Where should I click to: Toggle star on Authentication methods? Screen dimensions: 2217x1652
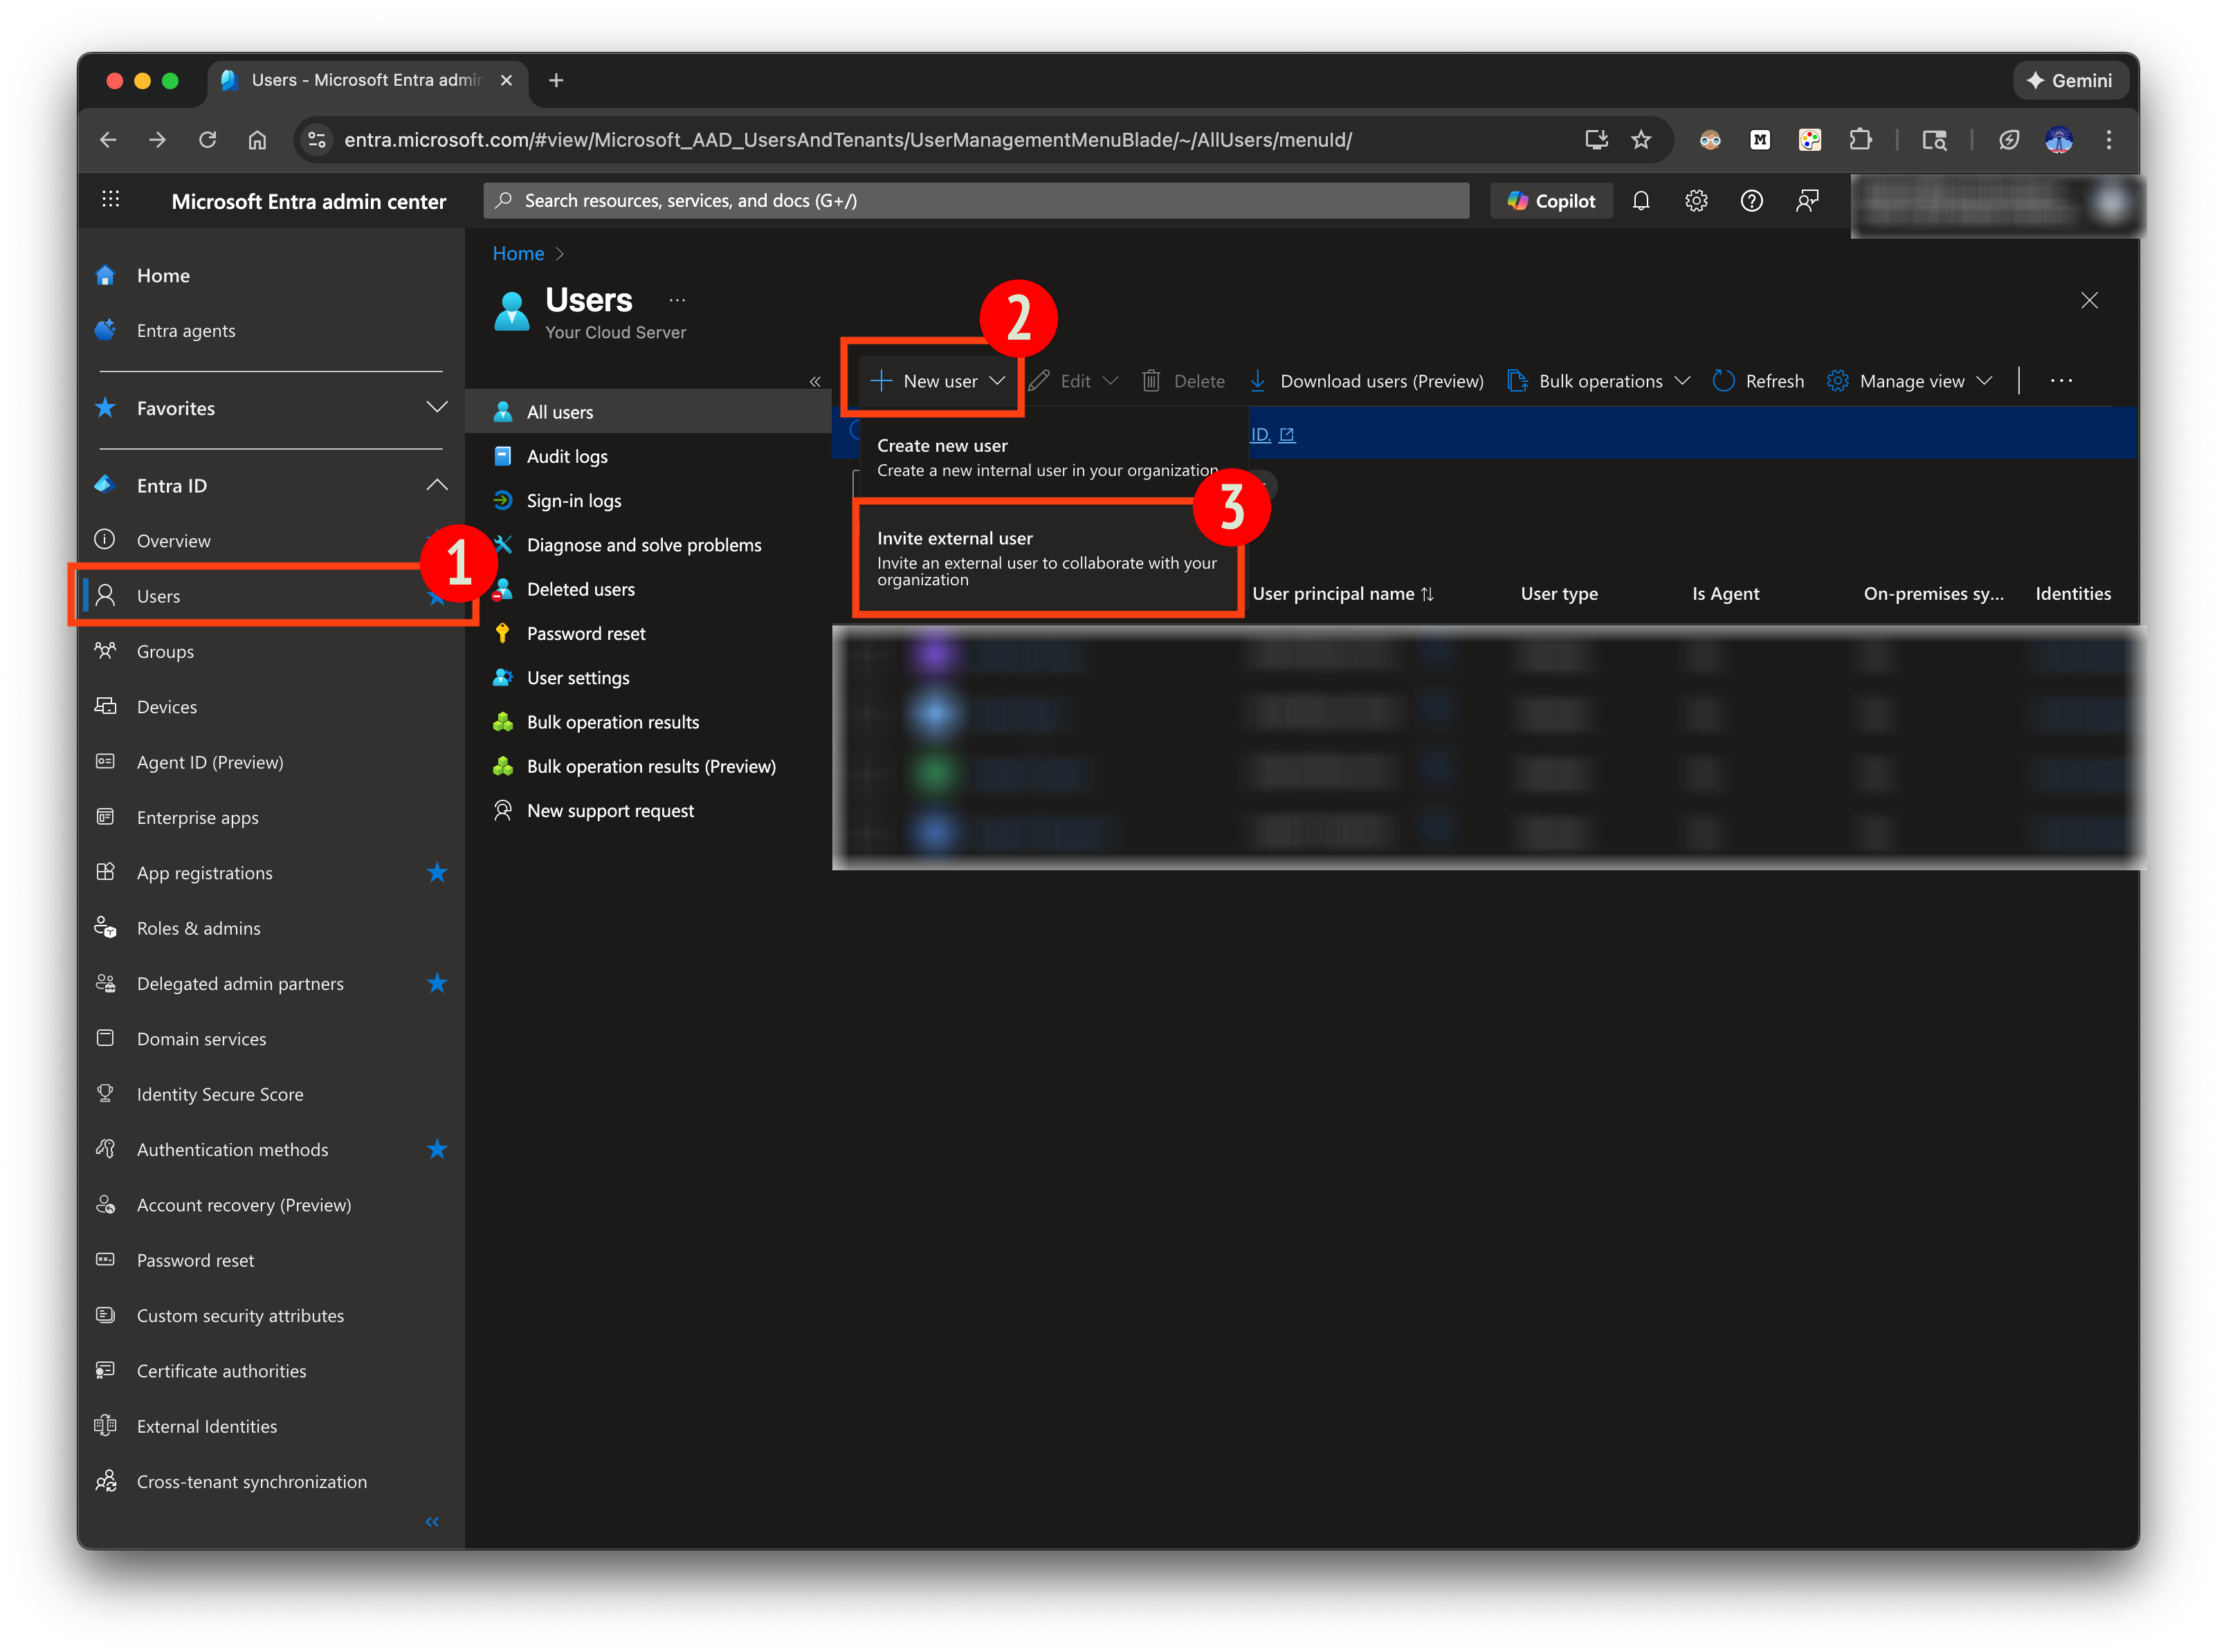tap(437, 1149)
